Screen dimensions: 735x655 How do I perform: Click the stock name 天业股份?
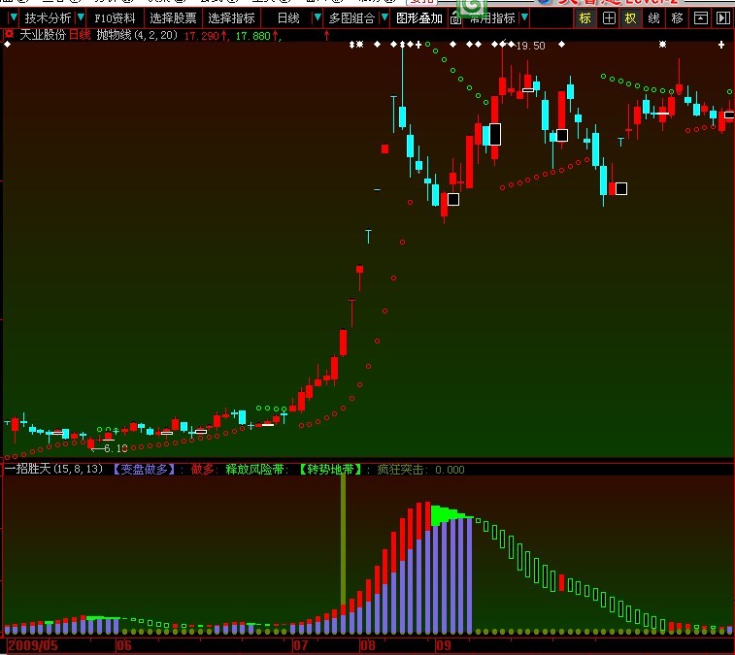tap(42, 35)
